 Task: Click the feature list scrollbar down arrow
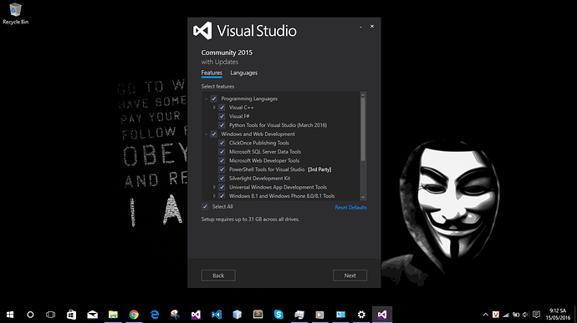tap(363, 198)
